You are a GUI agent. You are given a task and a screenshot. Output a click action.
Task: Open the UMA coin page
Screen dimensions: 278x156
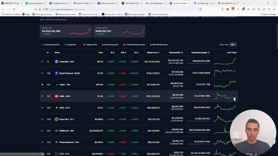coord(65,96)
